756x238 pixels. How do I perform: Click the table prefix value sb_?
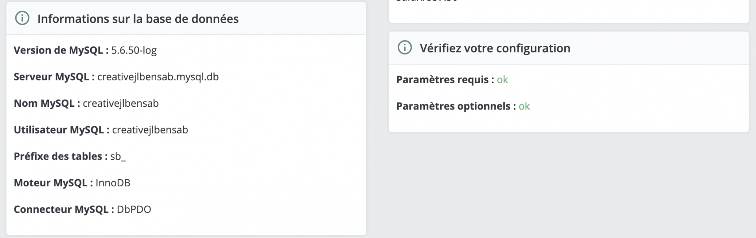pyautogui.click(x=118, y=156)
